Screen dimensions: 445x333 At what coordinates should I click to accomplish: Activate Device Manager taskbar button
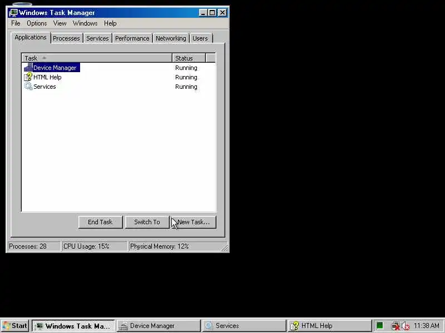coord(159,326)
